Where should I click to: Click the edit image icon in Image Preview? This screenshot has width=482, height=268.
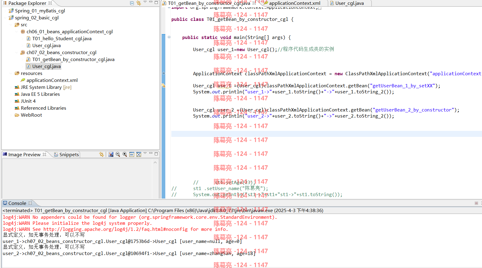click(111, 154)
